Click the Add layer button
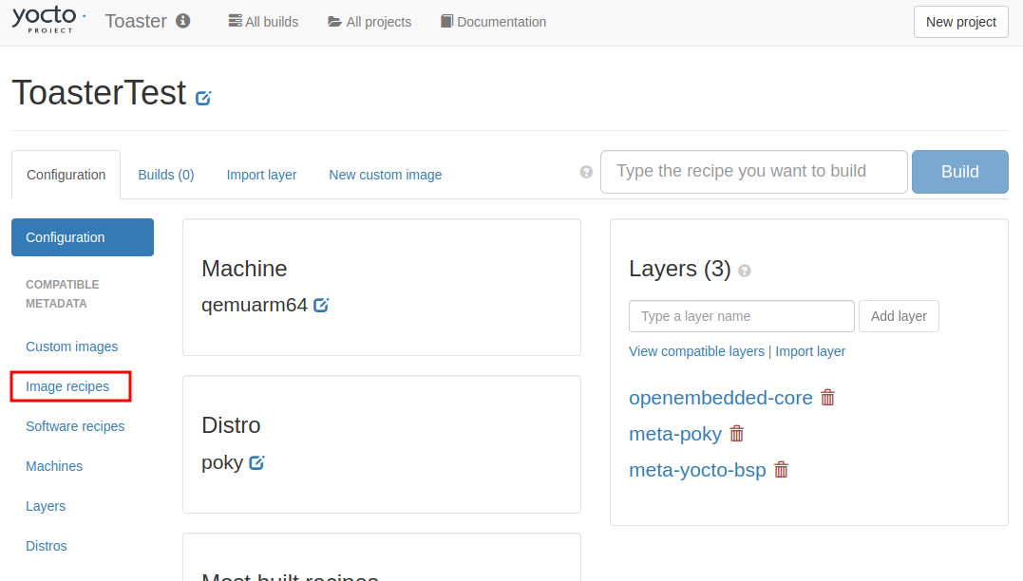1023x581 pixels. pyautogui.click(x=899, y=316)
